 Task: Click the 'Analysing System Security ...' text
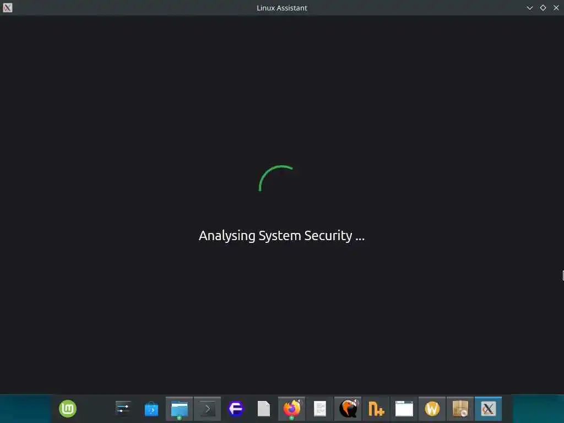click(281, 236)
